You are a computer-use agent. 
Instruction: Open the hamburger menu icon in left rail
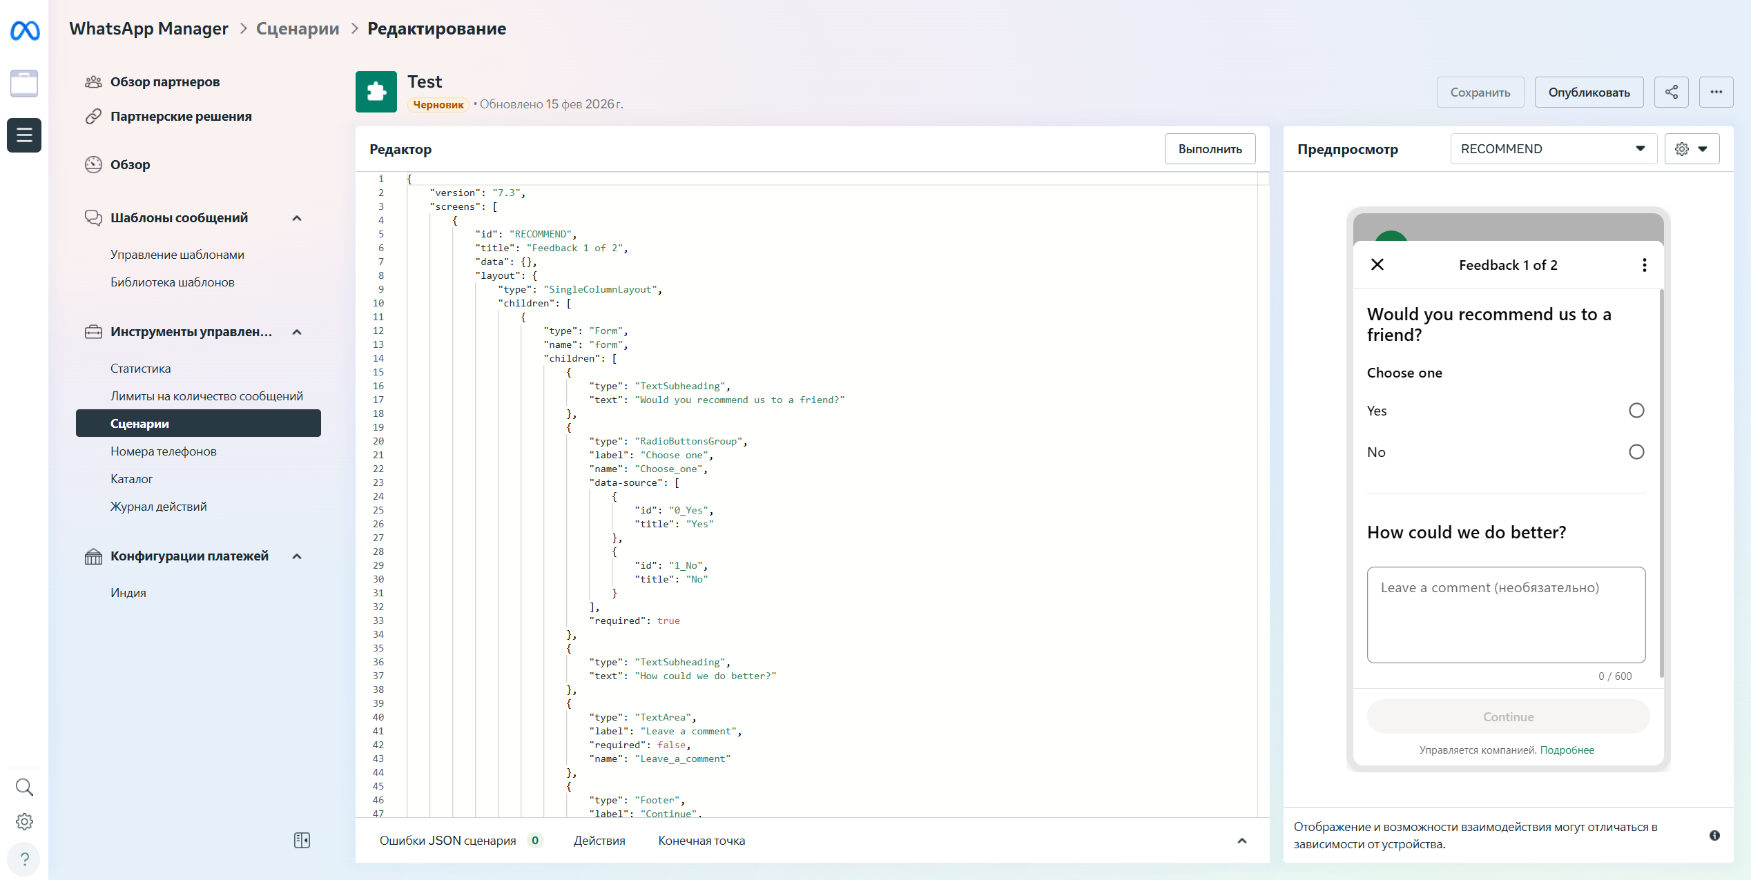click(24, 135)
